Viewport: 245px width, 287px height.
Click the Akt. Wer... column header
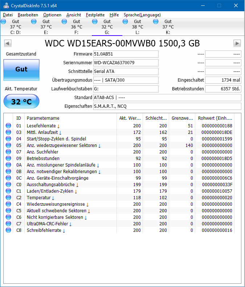(x=130, y=118)
